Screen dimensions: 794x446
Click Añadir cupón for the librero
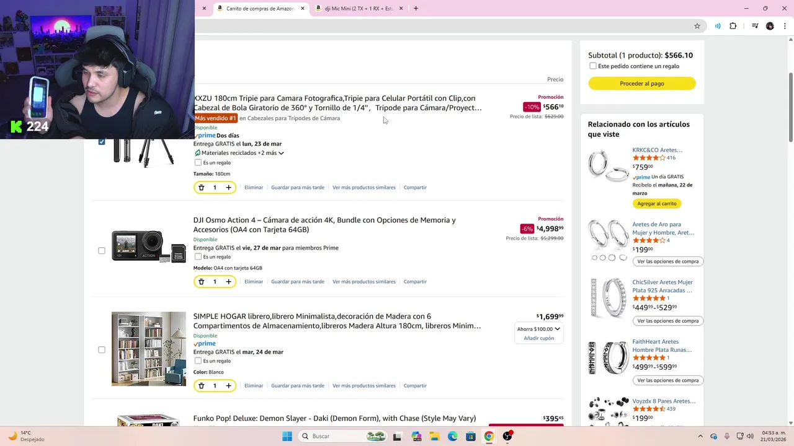(538, 338)
